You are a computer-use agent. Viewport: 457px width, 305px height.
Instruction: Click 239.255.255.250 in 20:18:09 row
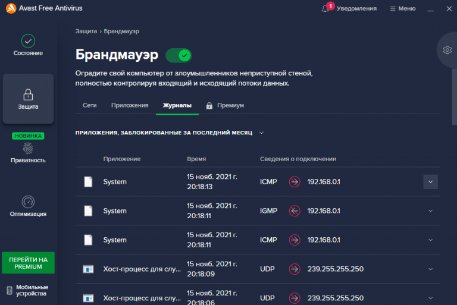[336, 269]
